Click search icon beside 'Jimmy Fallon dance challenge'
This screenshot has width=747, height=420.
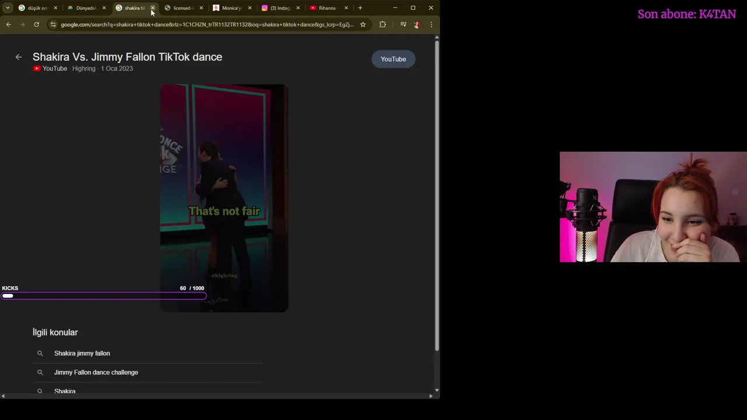40,372
